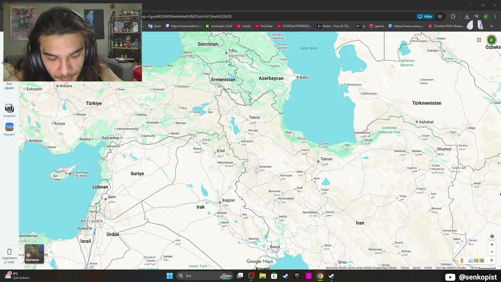The width and height of the screenshot is (501, 282).
Task: Open the İstanbul recent item in sidebar
Action: pos(9,110)
